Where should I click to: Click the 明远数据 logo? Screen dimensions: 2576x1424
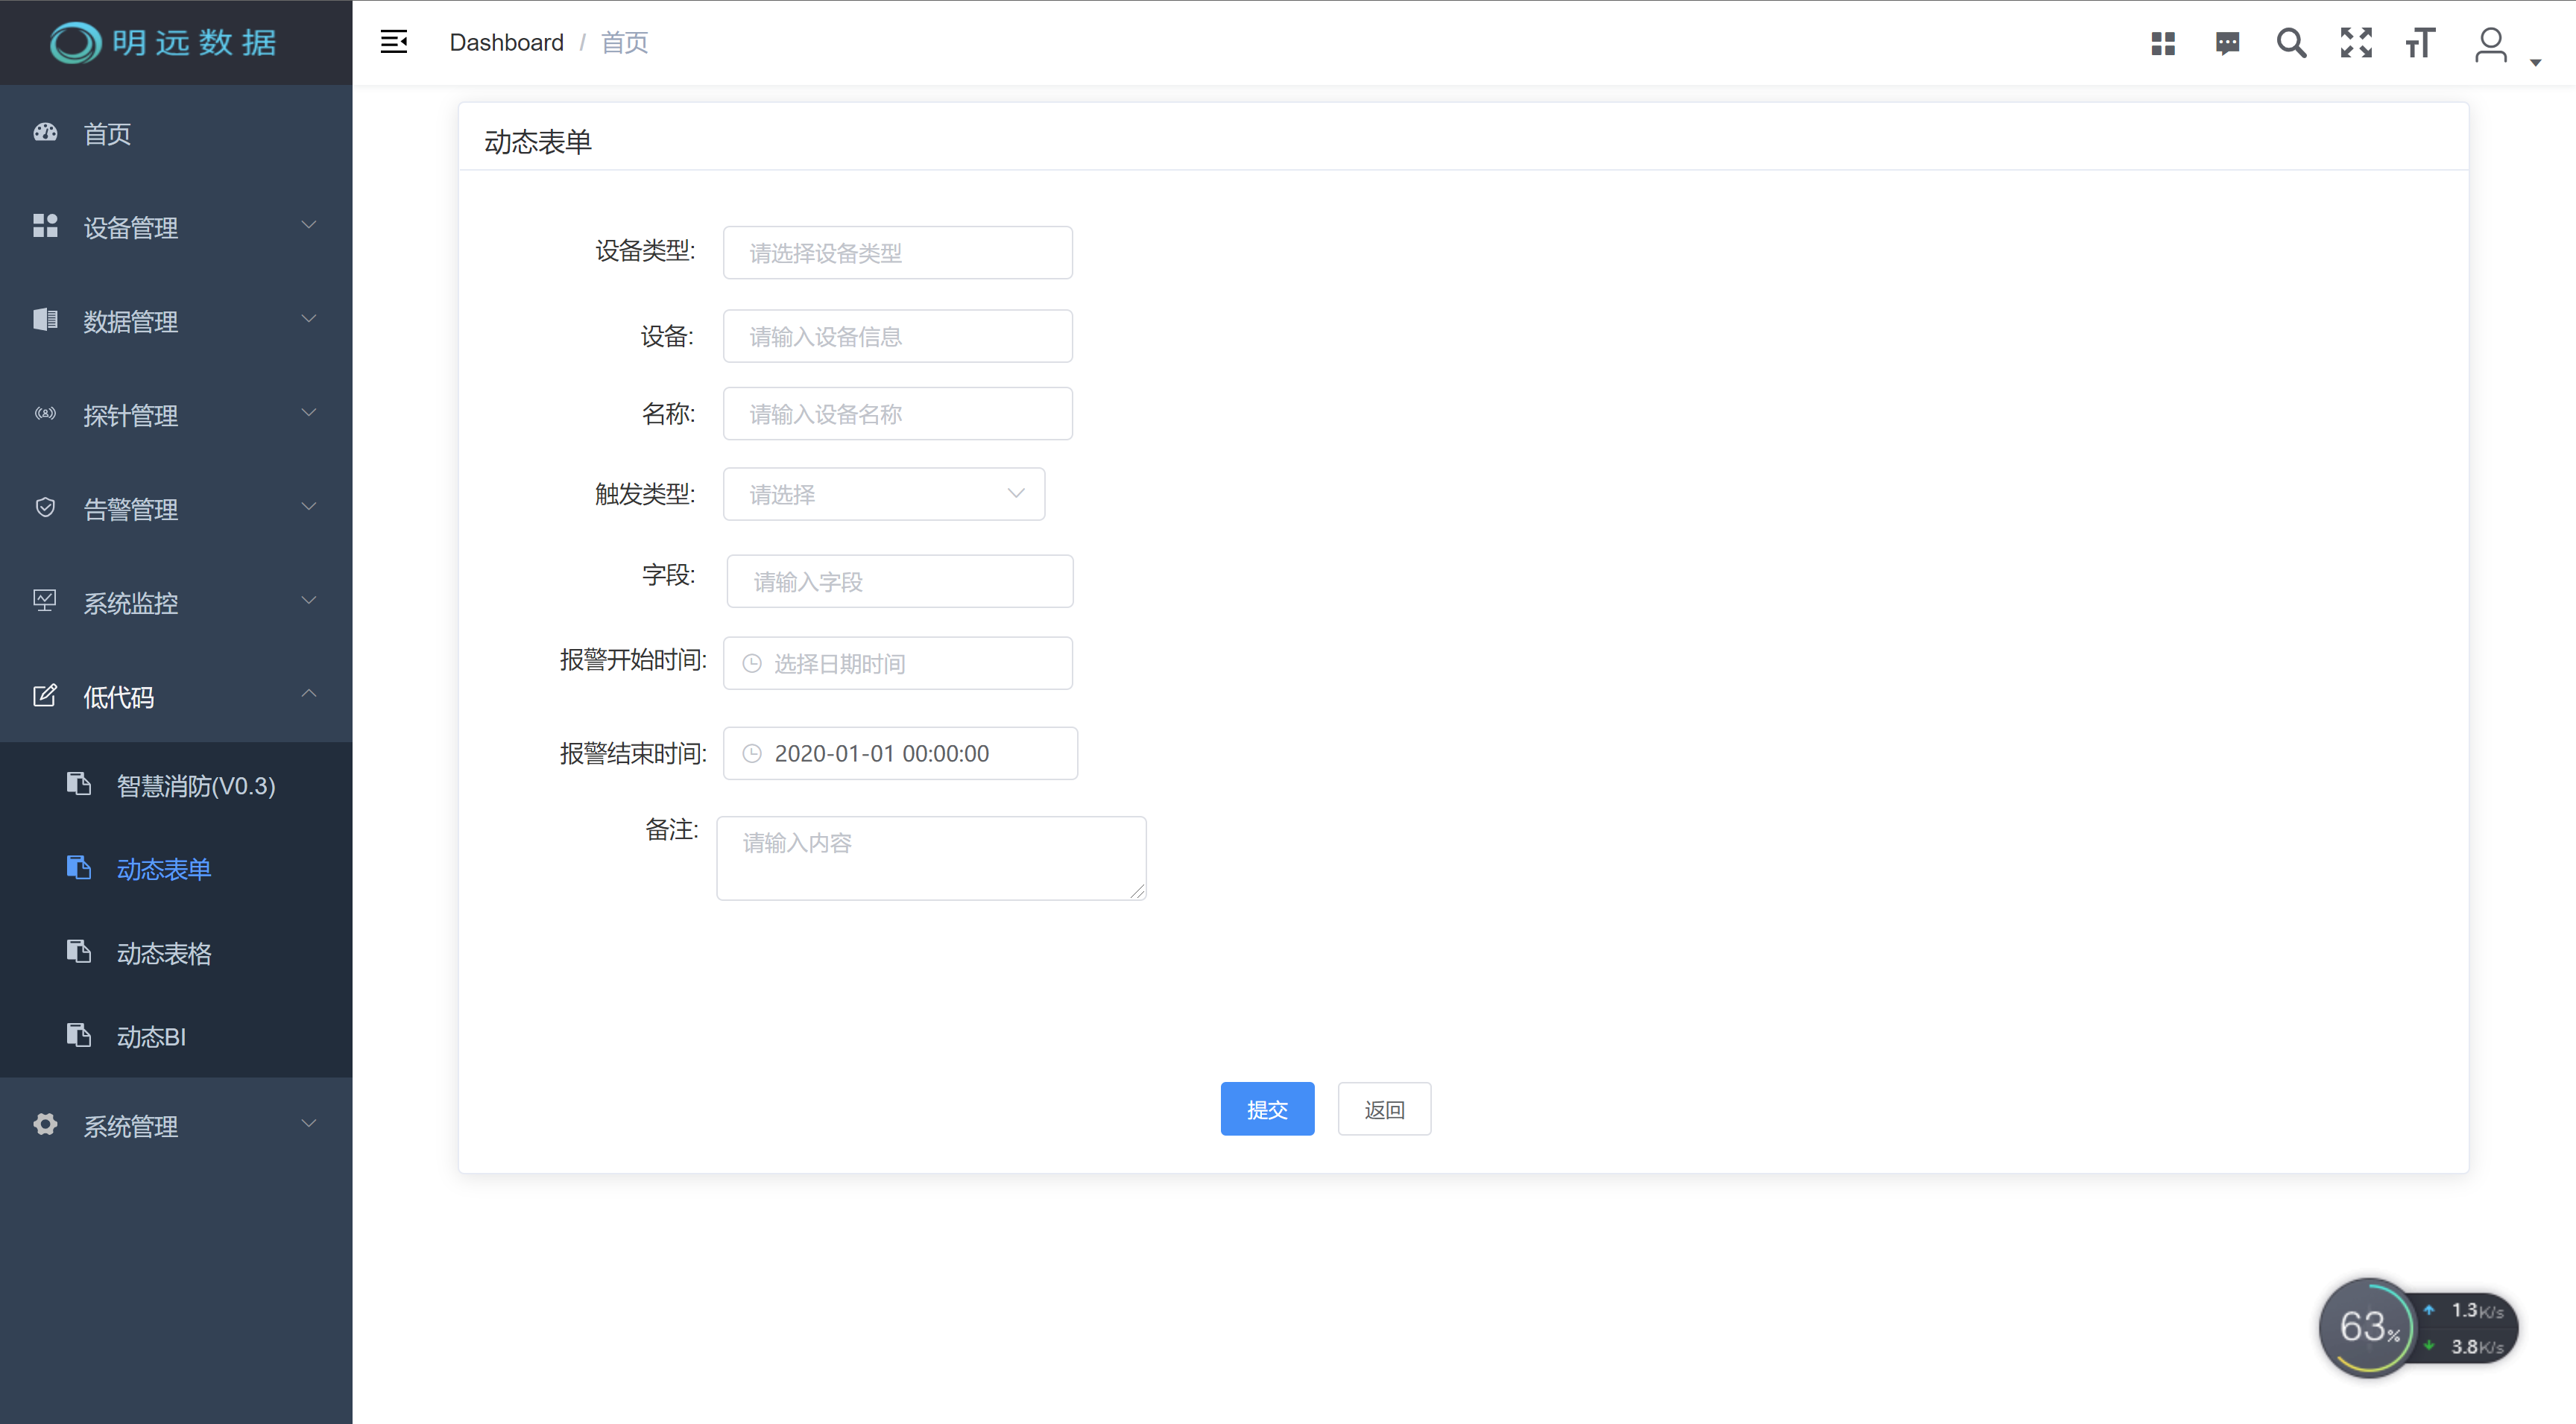[164, 42]
